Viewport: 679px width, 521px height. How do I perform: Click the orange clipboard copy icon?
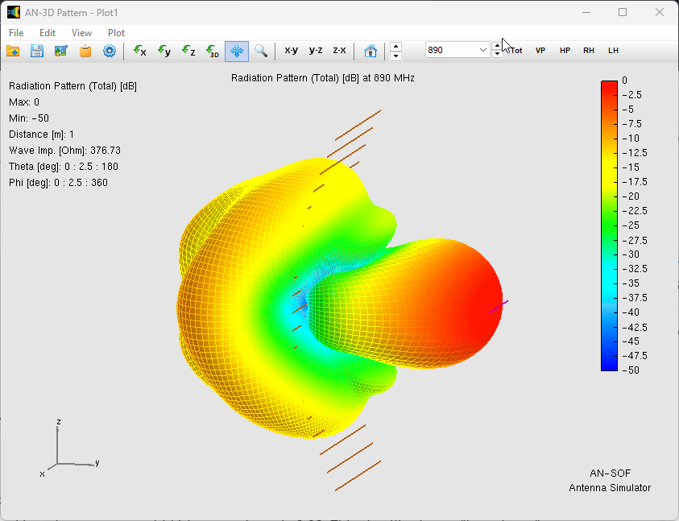click(x=85, y=51)
